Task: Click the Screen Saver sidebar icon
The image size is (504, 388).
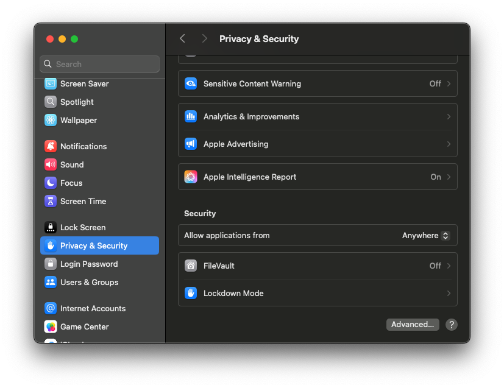Action: 51,84
